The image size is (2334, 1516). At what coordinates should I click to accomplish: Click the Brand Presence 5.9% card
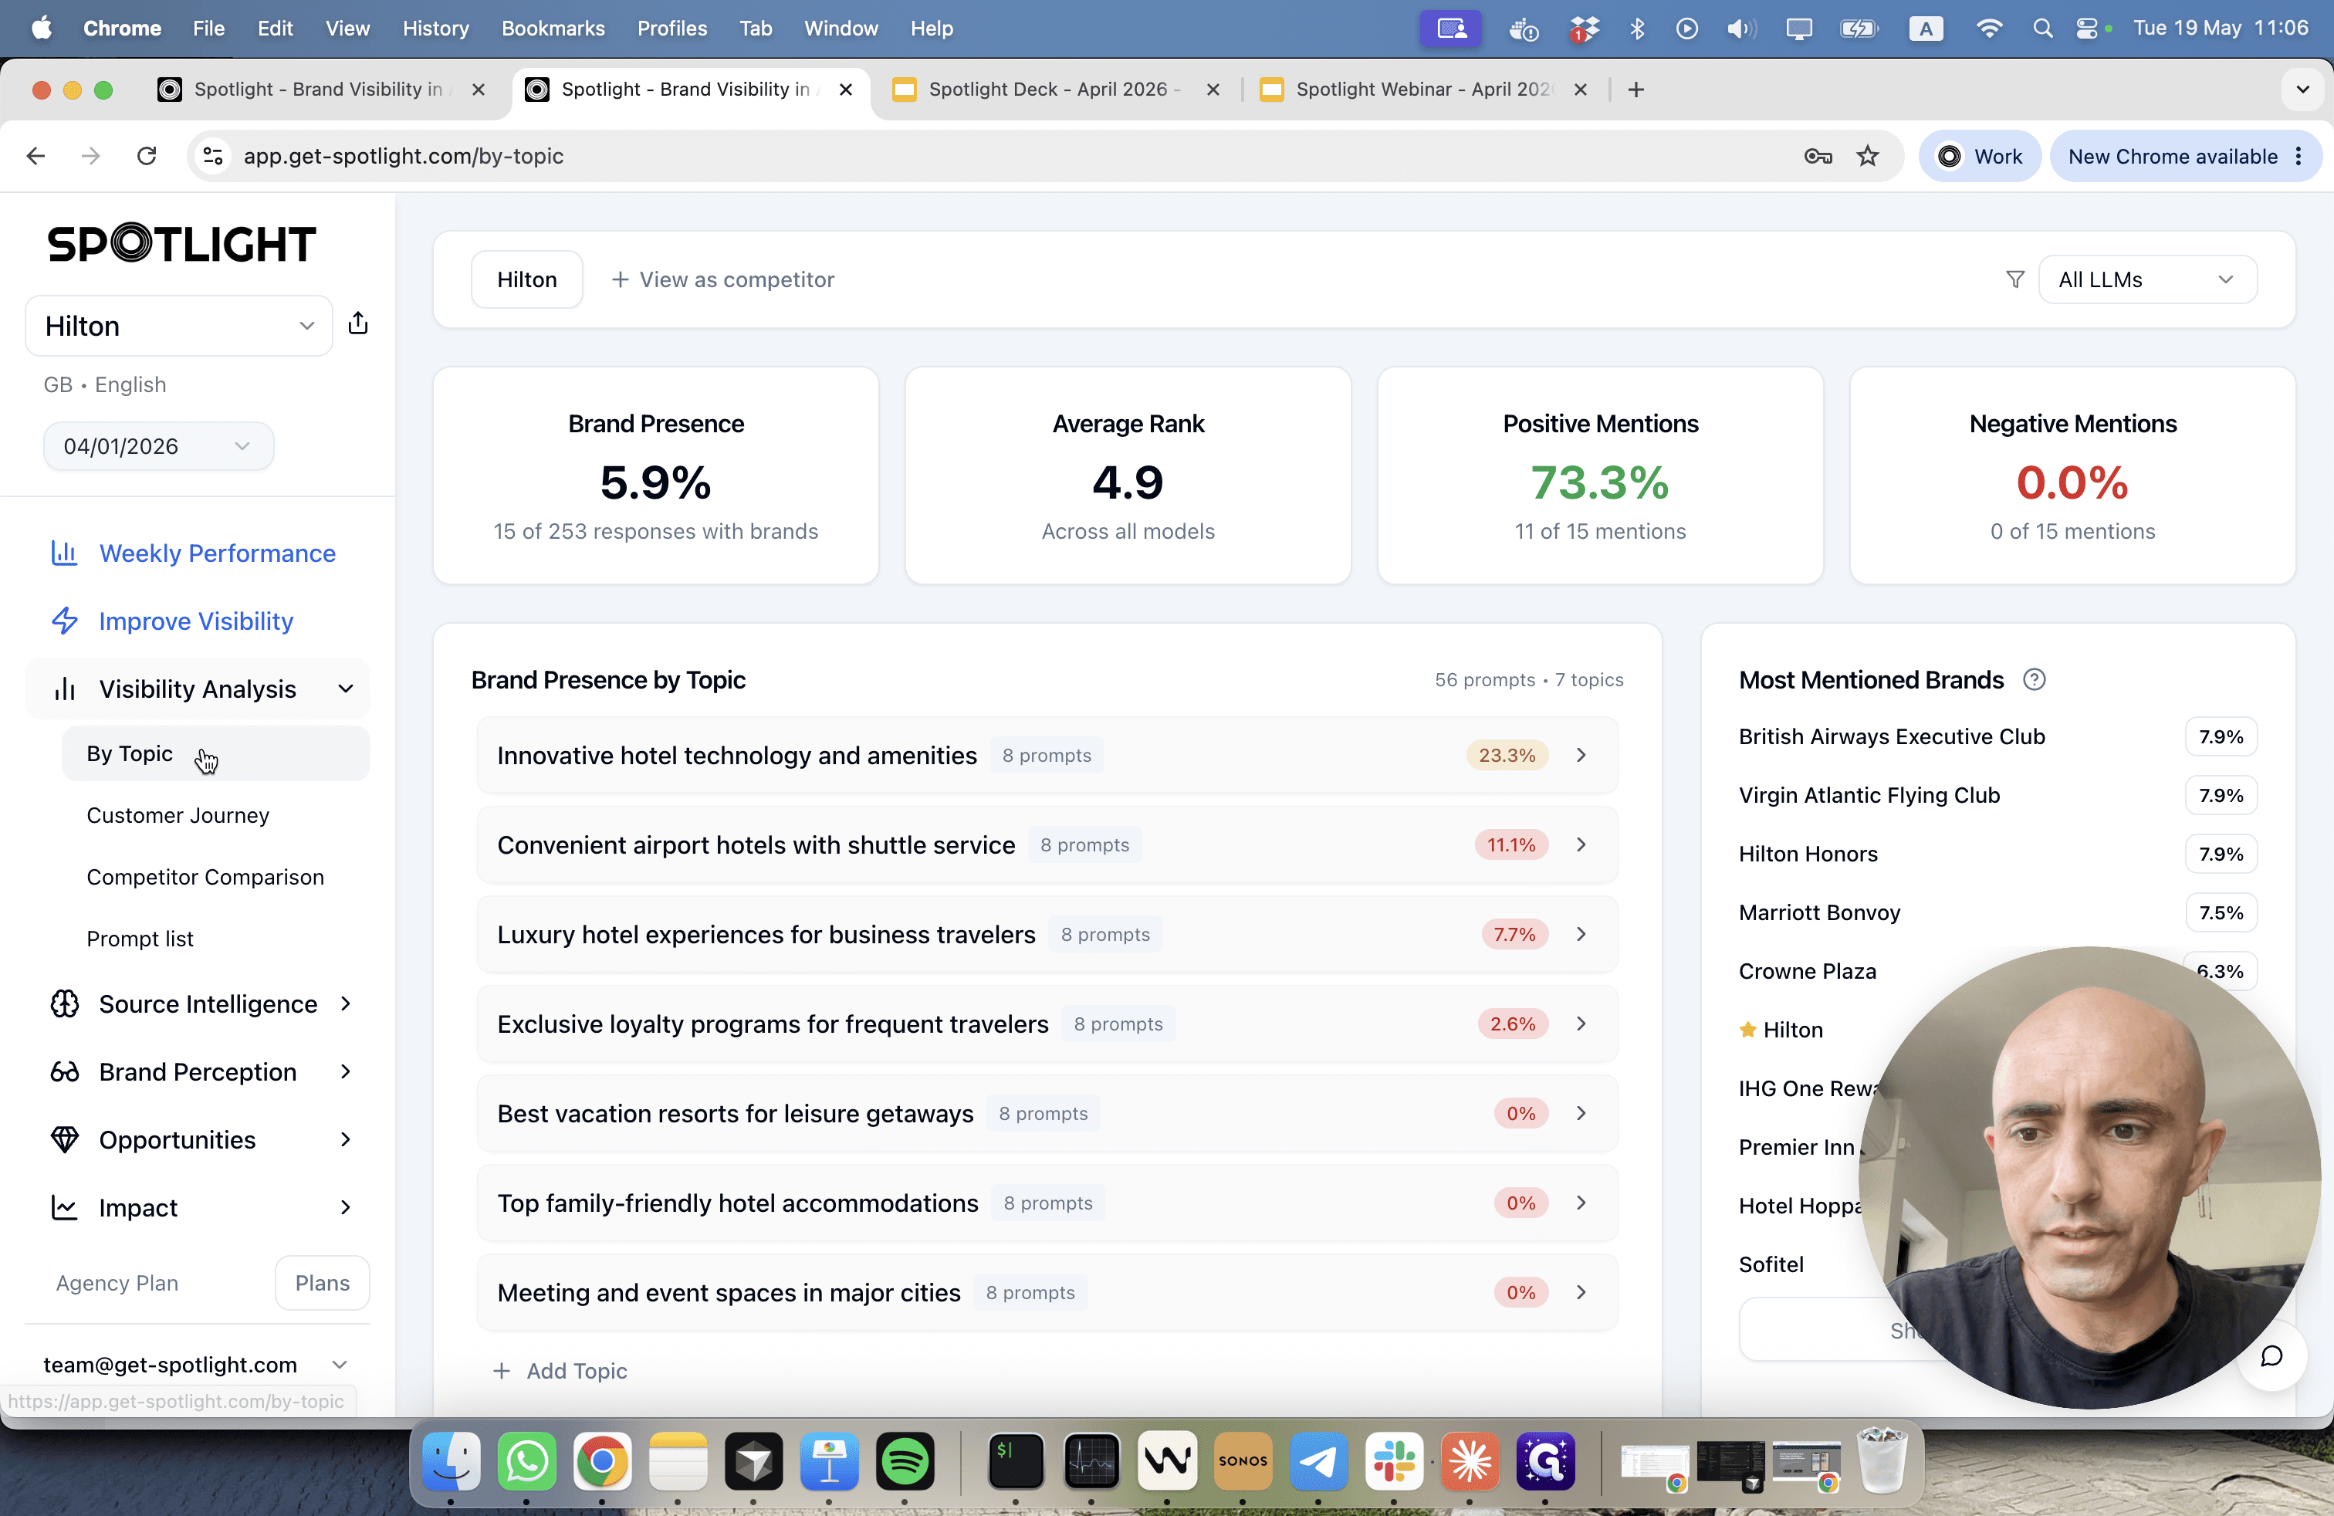[655, 475]
